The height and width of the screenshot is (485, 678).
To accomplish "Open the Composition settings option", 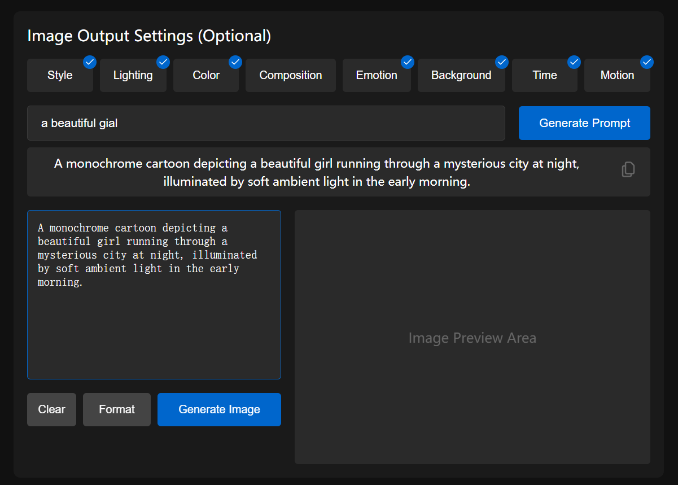I will click(x=291, y=75).
